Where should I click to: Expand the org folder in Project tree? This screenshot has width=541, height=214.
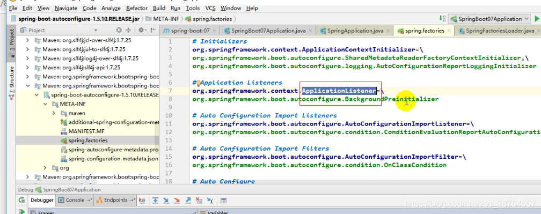click(45, 168)
